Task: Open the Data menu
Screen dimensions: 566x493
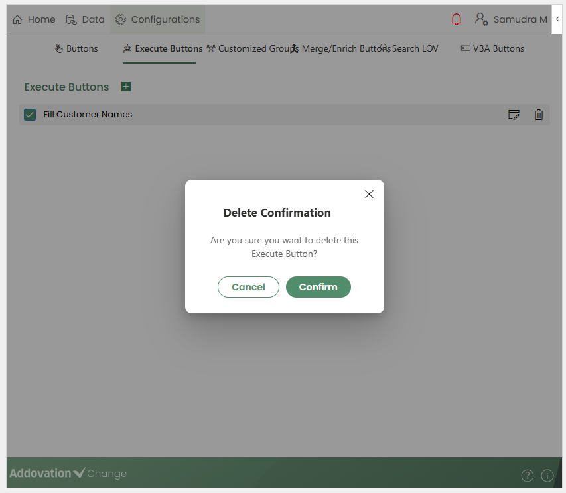Action: click(85, 19)
